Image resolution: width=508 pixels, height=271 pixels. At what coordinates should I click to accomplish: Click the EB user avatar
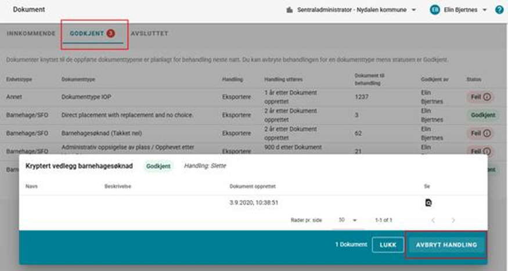435,10
